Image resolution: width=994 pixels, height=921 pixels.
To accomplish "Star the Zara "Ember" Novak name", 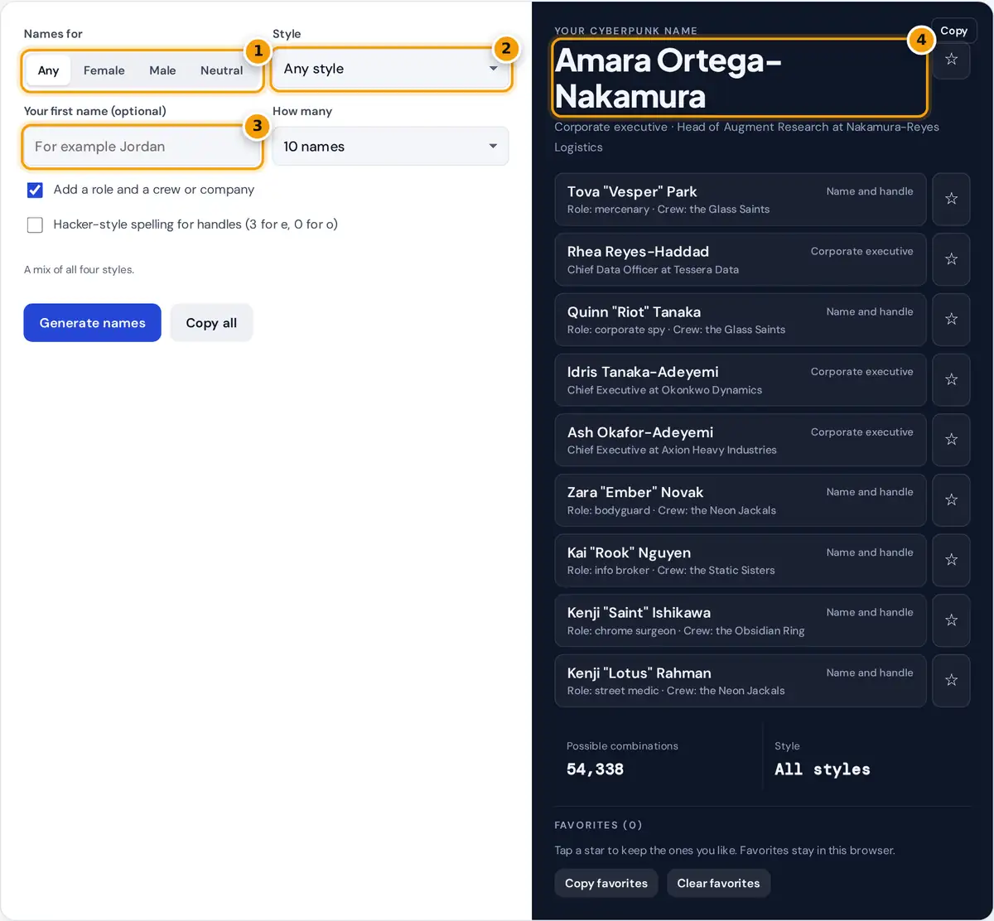I will tap(951, 500).
